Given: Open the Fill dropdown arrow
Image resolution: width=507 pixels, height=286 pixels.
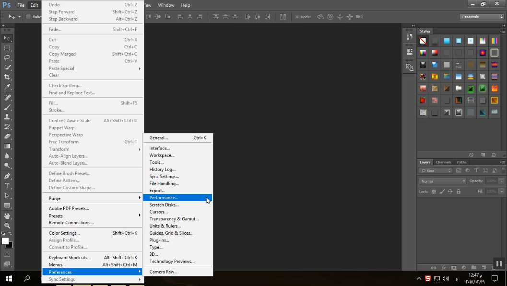Looking at the screenshot, I should (x=502, y=192).
